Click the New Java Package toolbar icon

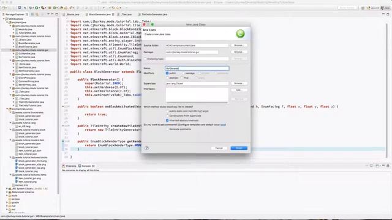pos(50,8)
